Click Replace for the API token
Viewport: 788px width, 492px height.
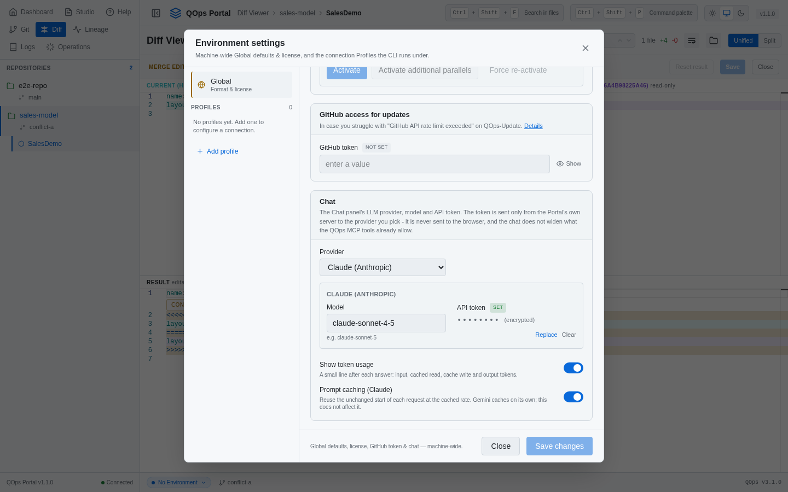click(x=546, y=335)
